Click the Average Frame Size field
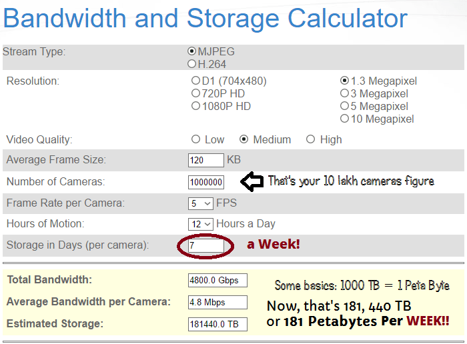This screenshot has height=344, width=467. [x=205, y=160]
